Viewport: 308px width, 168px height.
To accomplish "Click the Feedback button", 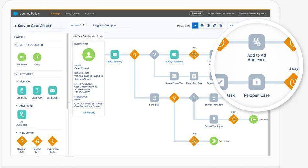I will click(x=196, y=14).
